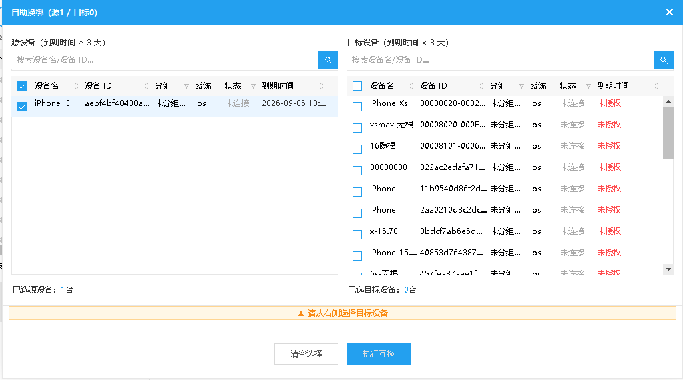The image size is (683, 380).
Task: Check the xsmax-无根 target device
Action: (357, 128)
